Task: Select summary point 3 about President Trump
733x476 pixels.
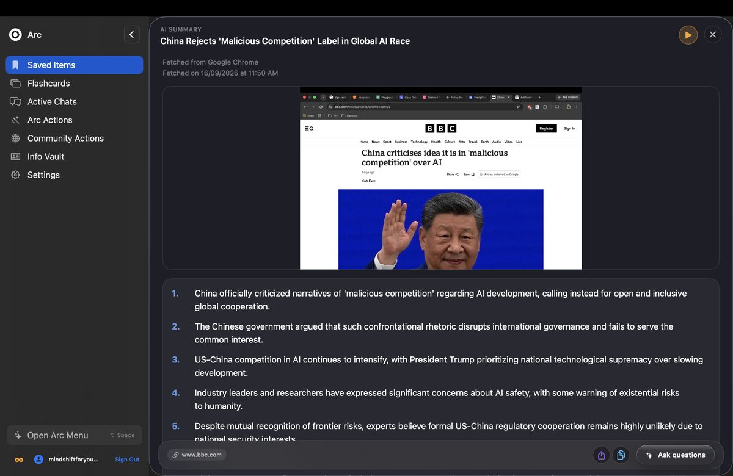Action: (449, 366)
